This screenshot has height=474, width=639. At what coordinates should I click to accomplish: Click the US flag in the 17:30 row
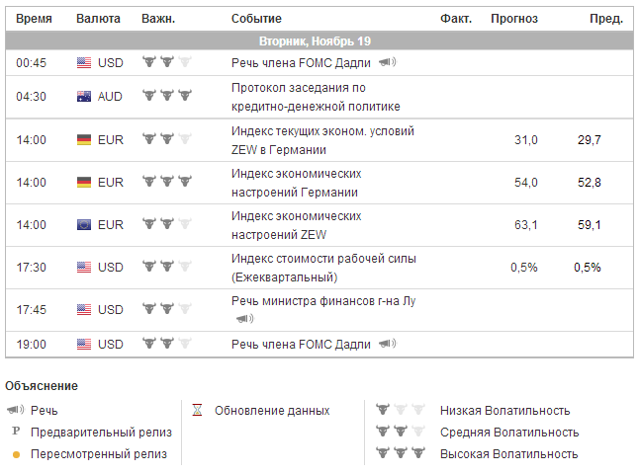tap(84, 268)
